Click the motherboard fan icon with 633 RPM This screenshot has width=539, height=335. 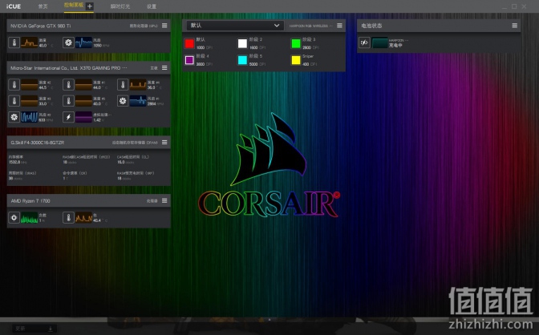click(14, 117)
